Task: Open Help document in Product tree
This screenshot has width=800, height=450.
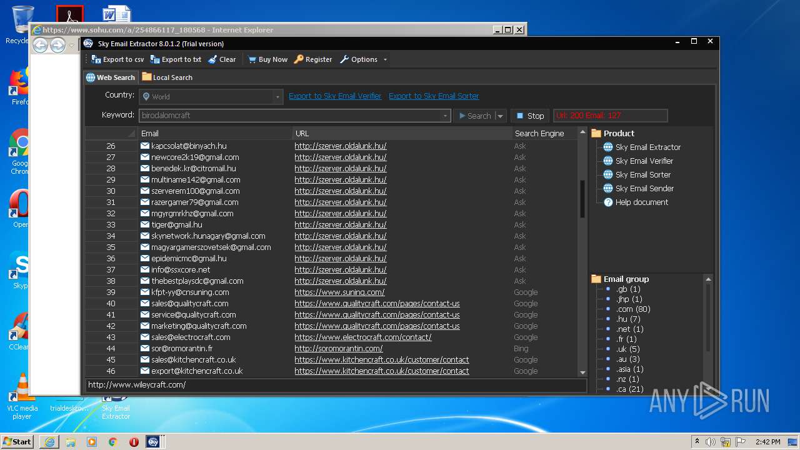Action: [x=642, y=202]
